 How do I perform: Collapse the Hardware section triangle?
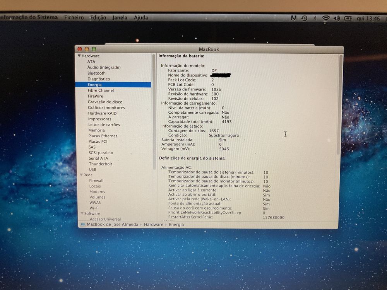pyautogui.click(x=79, y=56)
